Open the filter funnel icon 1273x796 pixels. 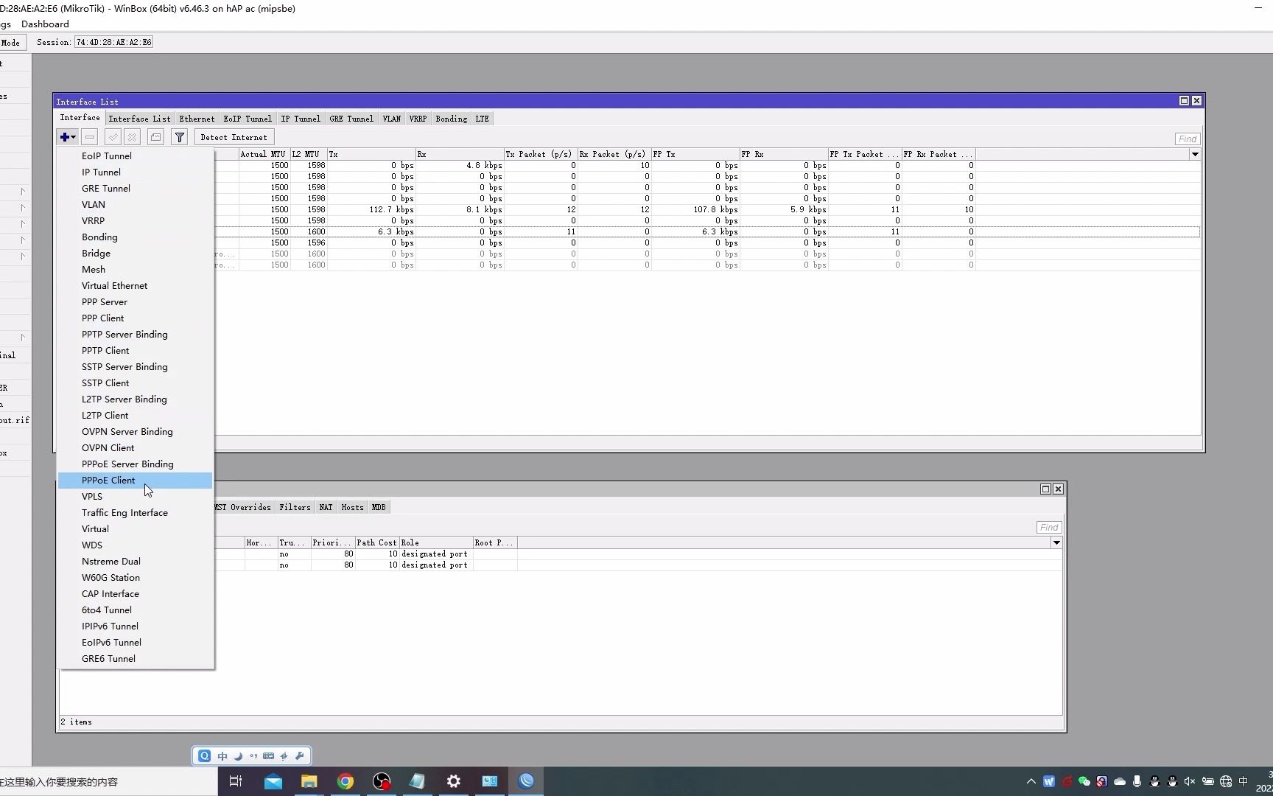point(179,137)
